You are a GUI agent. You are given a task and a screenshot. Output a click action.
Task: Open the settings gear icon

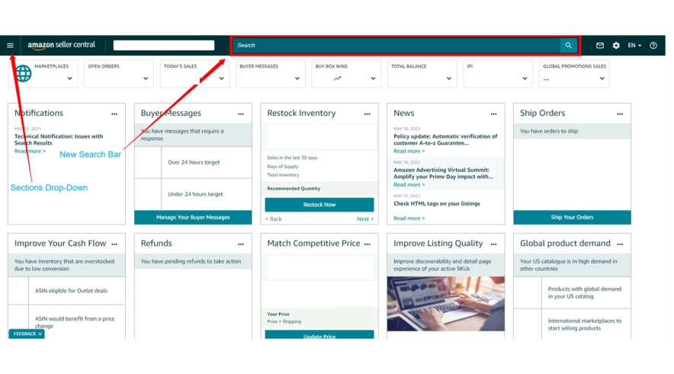coord(616,46)
